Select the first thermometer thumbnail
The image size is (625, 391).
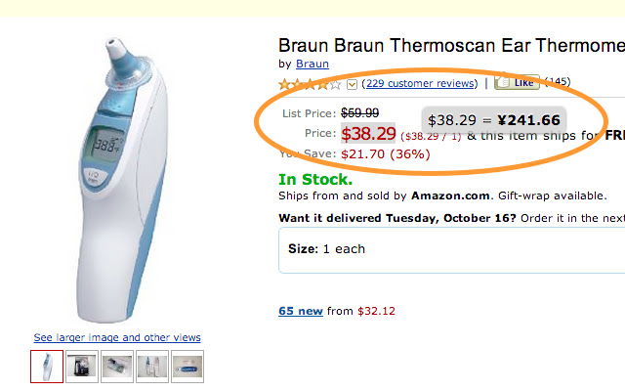click(47, 367)
